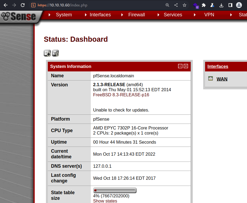Click the 2 CPUs package count text

point(126,133)
